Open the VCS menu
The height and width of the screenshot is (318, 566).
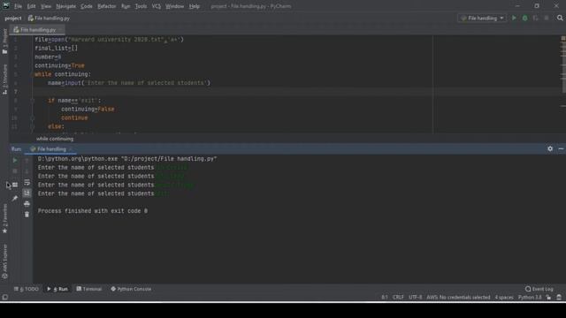[157, 6]
